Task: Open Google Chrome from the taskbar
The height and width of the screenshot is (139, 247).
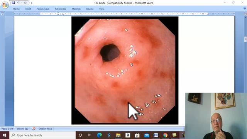Action: pyautogui.click(x=165, y=135)
